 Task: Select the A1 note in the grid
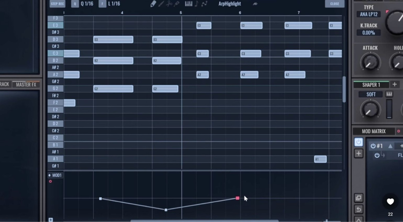[320, 159]
